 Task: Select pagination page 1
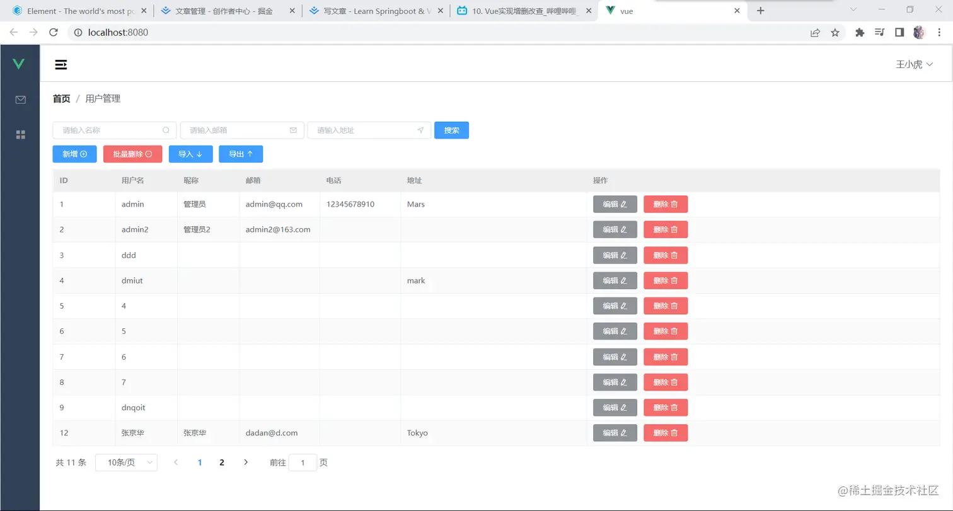click(200, 462)
